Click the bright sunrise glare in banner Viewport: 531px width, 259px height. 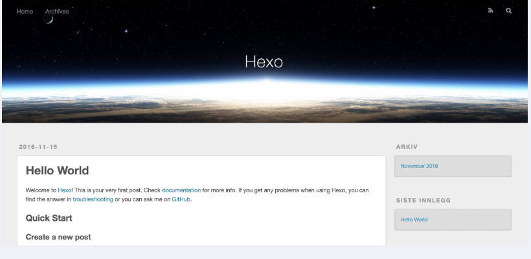click(265, 82)
